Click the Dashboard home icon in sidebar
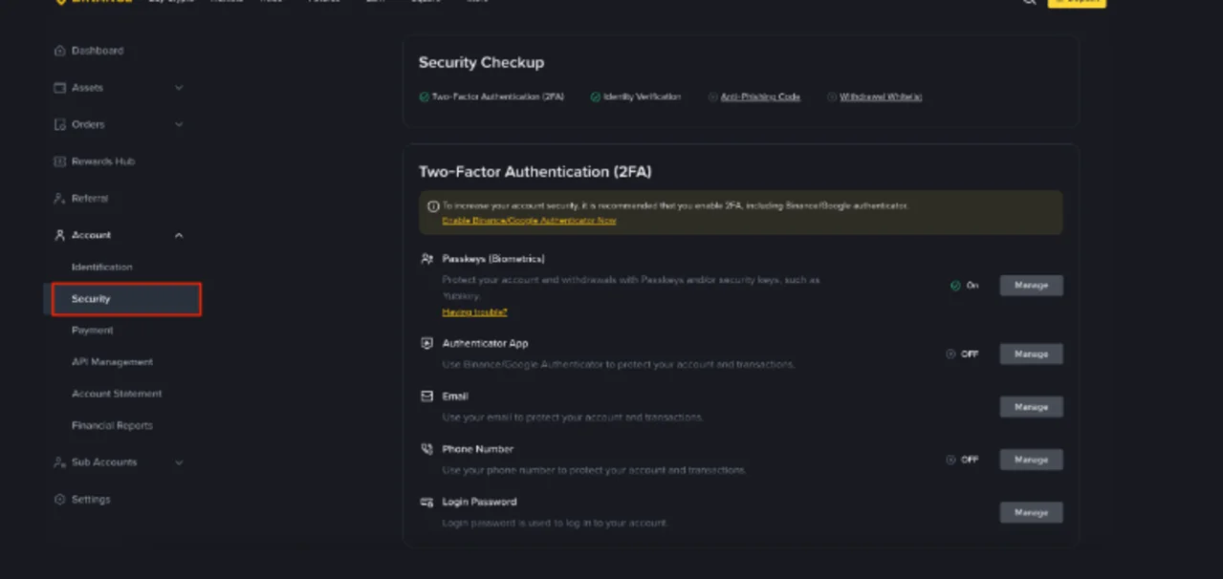Image resolution: width=1223 pixels, height=579 pixels. coord(60,51)
